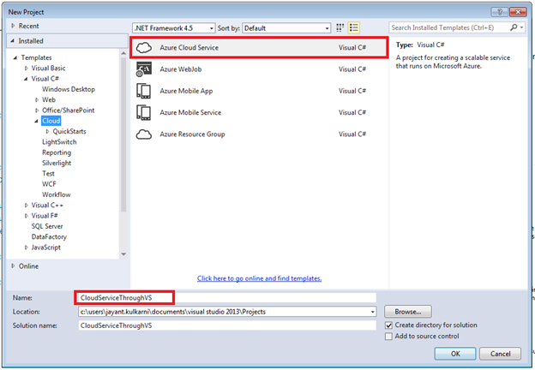Click the template tree scroll up arrow
535x370 pixels.
(x=123, y=53)
